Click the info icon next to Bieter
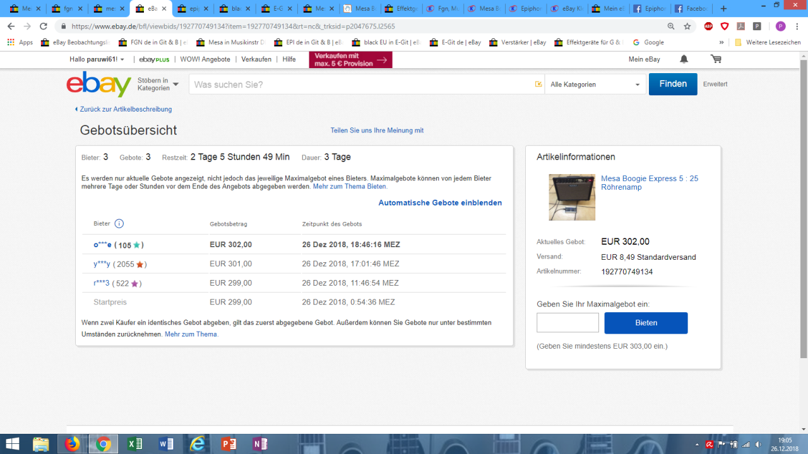This screenshot has height=454, width=808. [x=119, y=224]
